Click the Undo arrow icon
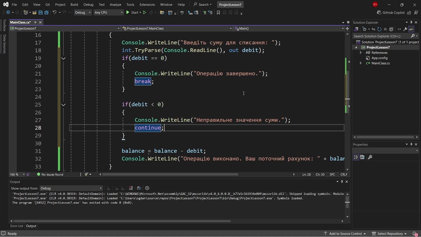The width and height of the screenshot is (421, 237). 55,13
